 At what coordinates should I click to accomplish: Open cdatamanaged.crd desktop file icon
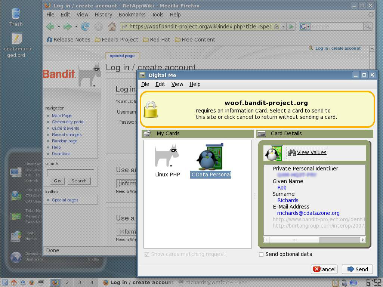tap(17, 45)
